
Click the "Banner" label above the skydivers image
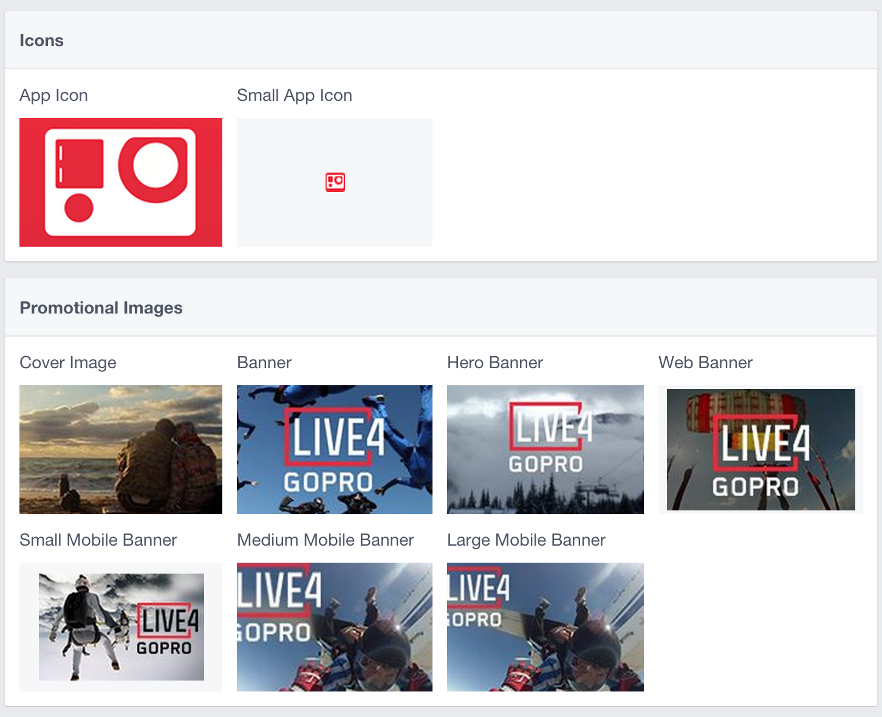click(264, 363)
